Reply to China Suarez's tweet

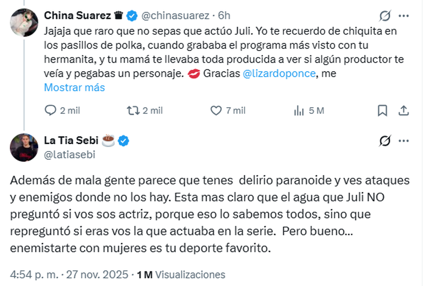51,110
